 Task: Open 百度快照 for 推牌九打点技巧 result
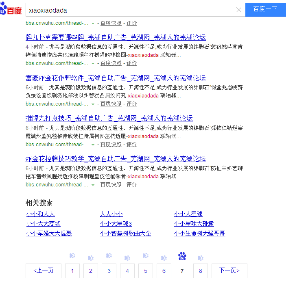click(111, 144)
